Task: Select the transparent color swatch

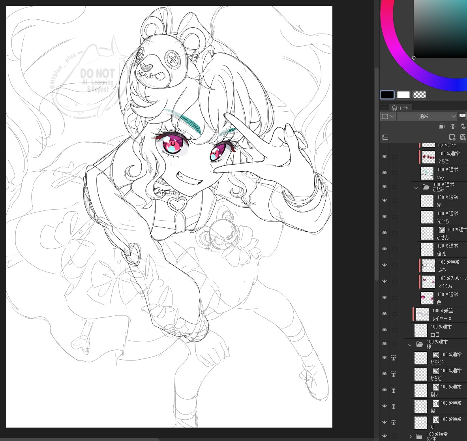Action: tap(420, 95)
